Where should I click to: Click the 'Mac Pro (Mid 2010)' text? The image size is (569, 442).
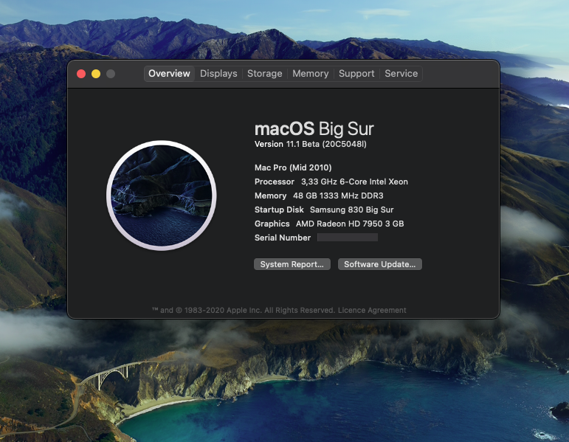tap(293, 168)
